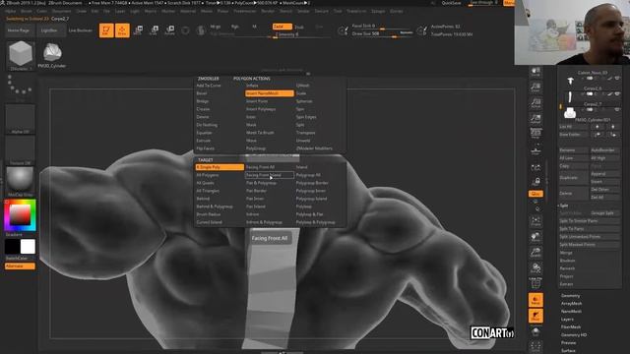630x354 pixels.
Task: Click the right shelf Rotate view icon
Action: (x=535, y=267)
